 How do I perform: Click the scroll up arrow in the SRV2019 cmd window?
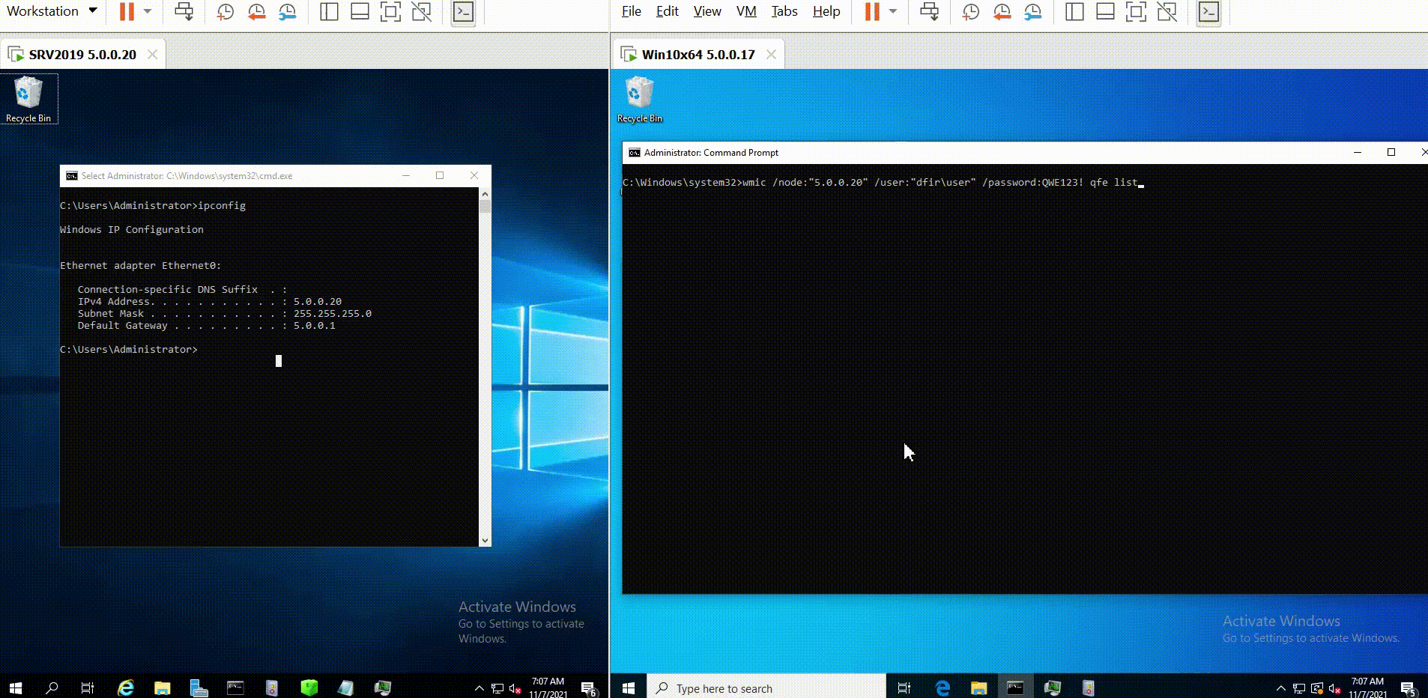[485, 193]
